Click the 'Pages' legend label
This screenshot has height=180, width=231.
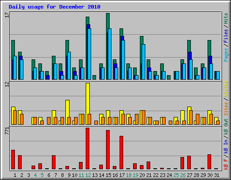point(226,55)
